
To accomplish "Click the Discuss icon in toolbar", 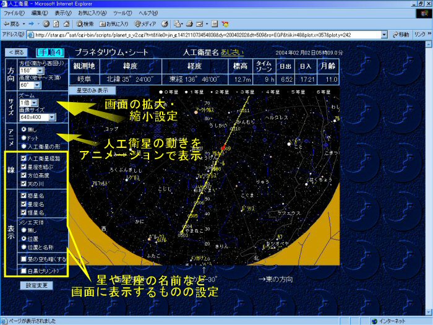I will pos(215,24).
